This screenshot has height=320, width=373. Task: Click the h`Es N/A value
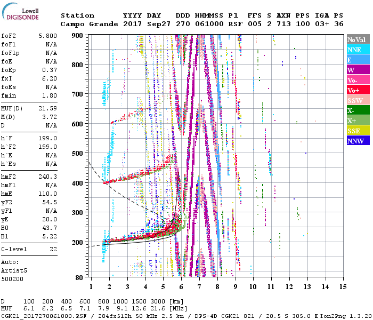[x=51, y=164]
